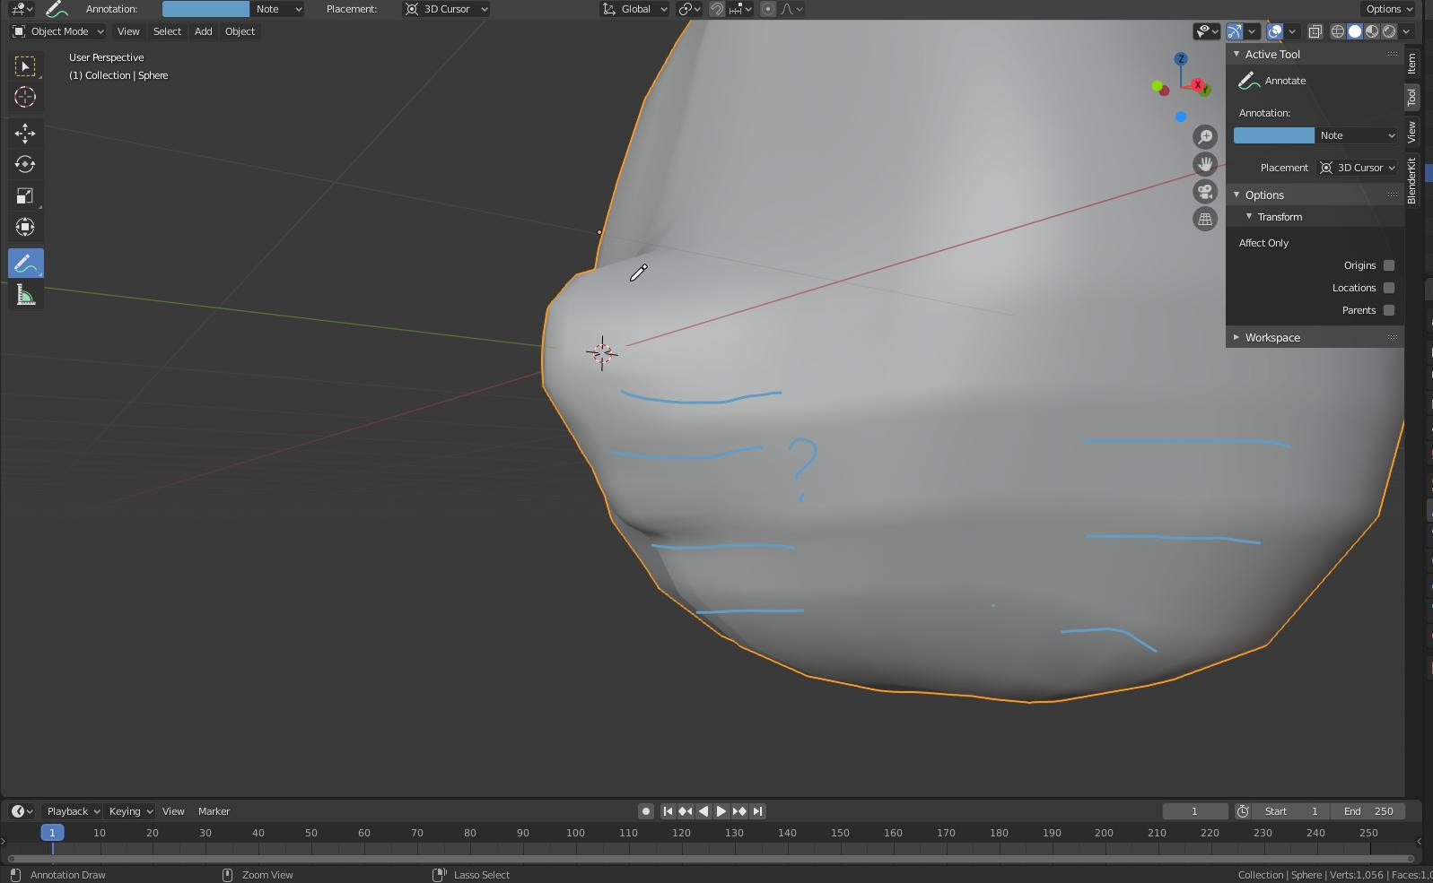1433x883 pixels.
Task: Activate the Transform tool
Action: point(25,228)
